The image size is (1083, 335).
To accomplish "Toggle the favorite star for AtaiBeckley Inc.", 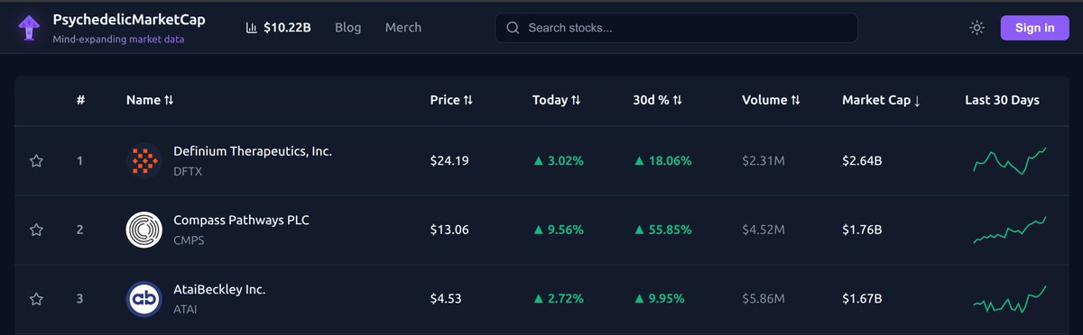I will pyautogui.click(x=36, y=299).
